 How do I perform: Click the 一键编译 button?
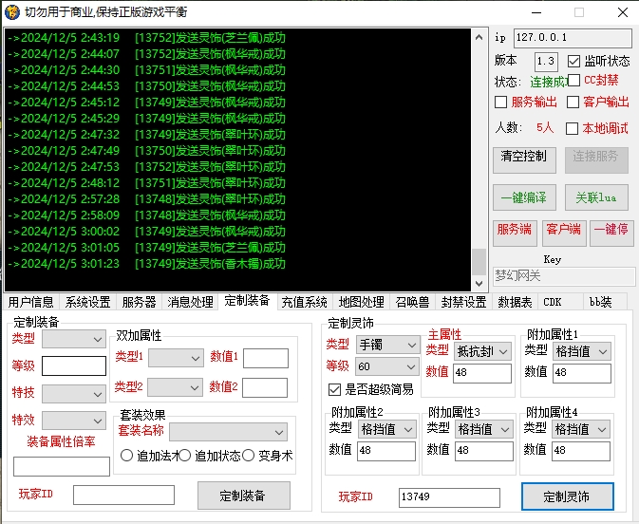point(524,197)
